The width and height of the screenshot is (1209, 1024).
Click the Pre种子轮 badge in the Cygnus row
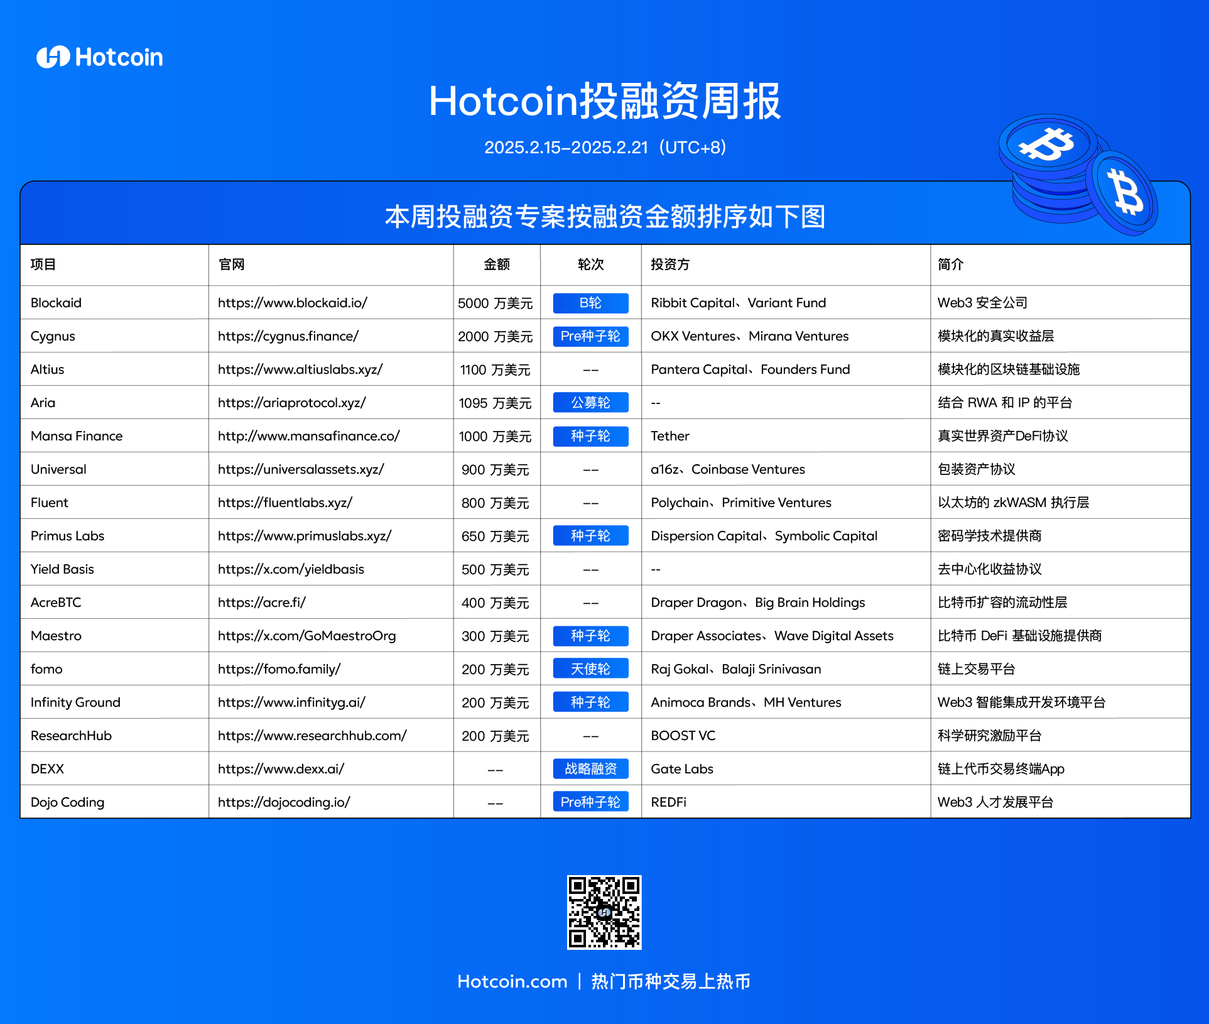[590, 336]
